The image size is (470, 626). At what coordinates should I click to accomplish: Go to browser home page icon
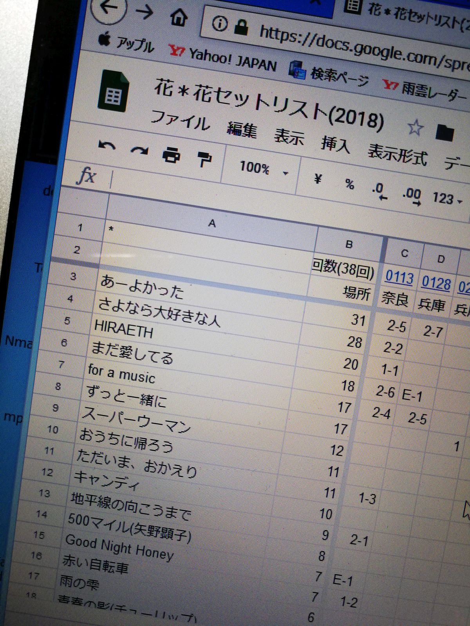pos(178,17)
